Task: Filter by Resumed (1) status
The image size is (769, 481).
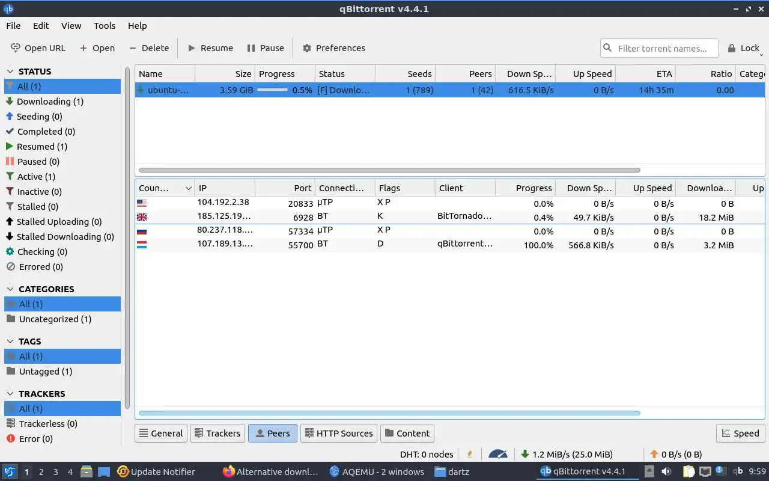Action: pyautogui.click(x=62, y=147)
